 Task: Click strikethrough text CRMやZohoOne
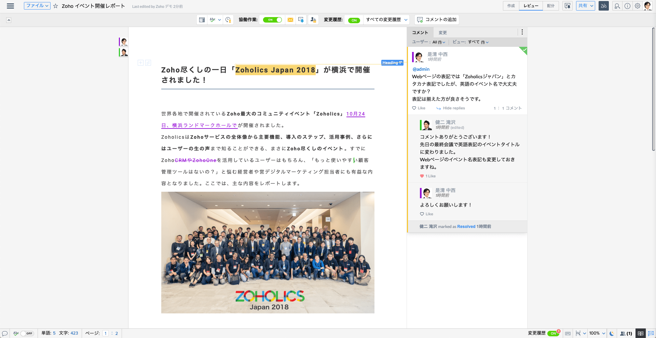click(196, 160)
